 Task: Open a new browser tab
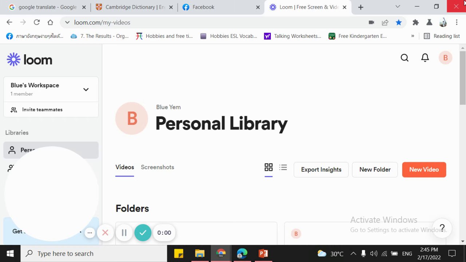pyautogui.click(x=361, y=7)
